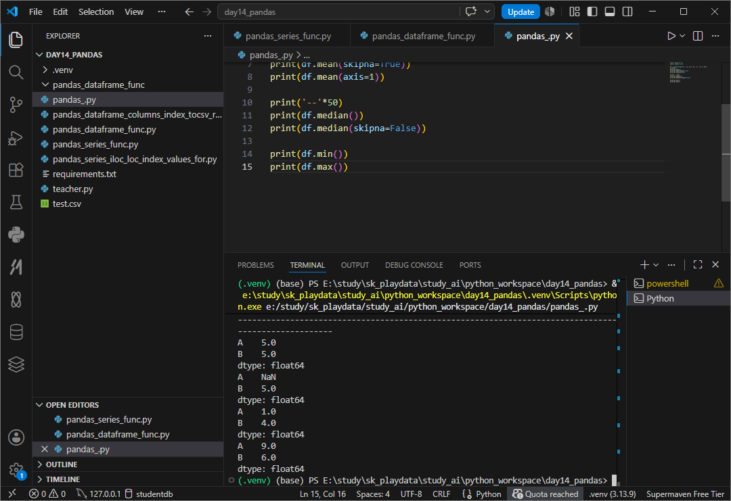Open the overflow menu ellipsis in menu bar
The image size is (731, 501).
point(161,11)
